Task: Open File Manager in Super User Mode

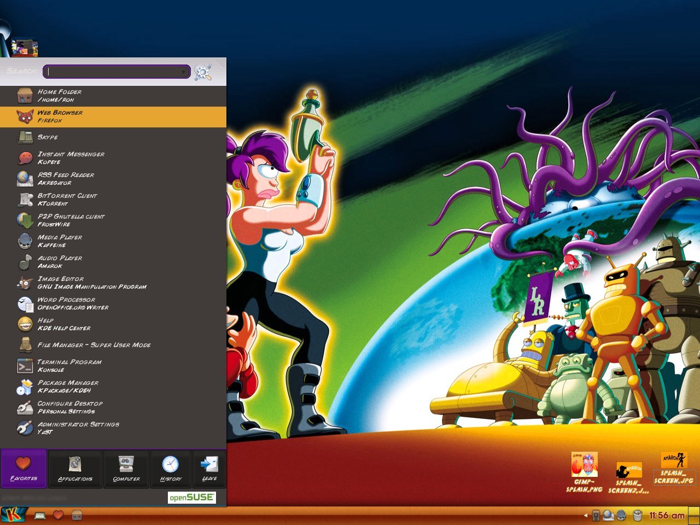Action: (x=113, y=345)
